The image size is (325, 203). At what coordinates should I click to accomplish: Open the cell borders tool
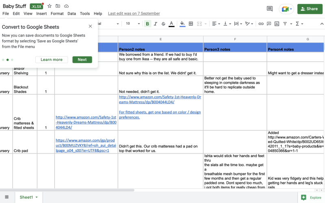click(192, 24)
